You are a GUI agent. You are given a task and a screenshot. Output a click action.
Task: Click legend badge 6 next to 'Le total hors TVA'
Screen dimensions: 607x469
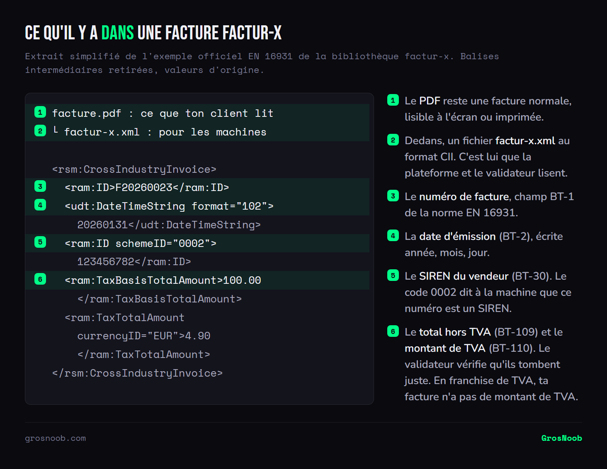pyautogui.click(x=393, y=331)
